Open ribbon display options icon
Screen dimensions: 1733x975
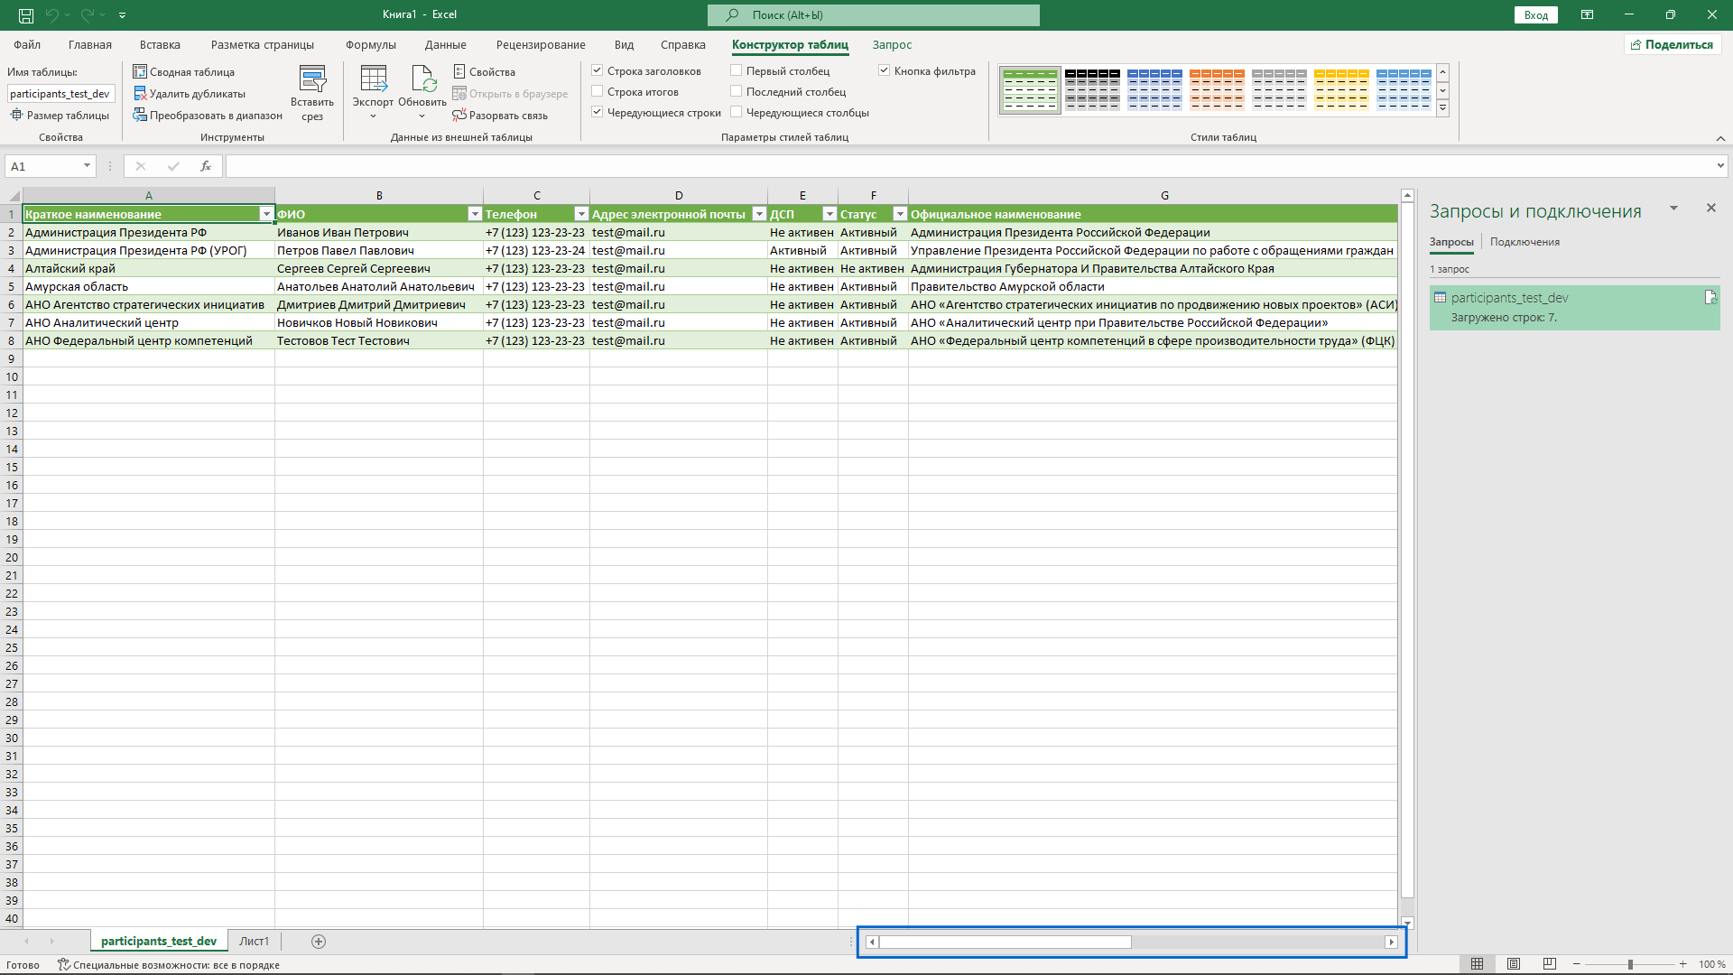[x=1587, y=15]
